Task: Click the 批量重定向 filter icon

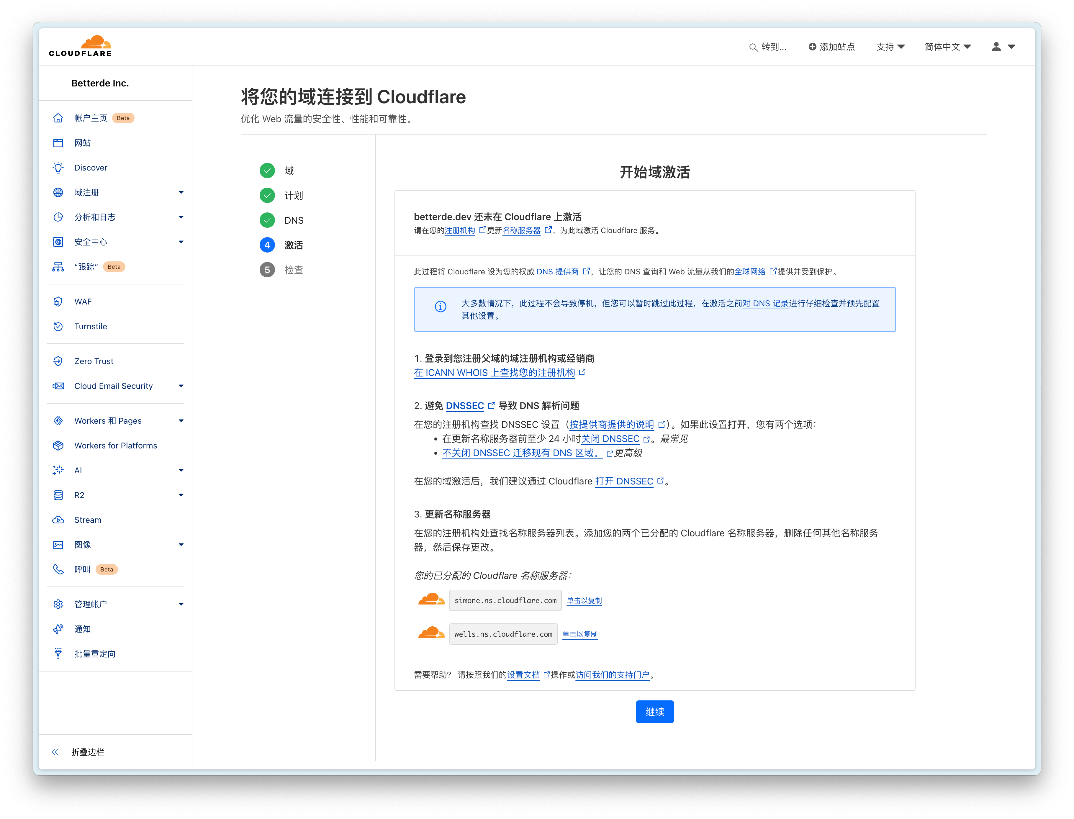Action: point(58,654)
